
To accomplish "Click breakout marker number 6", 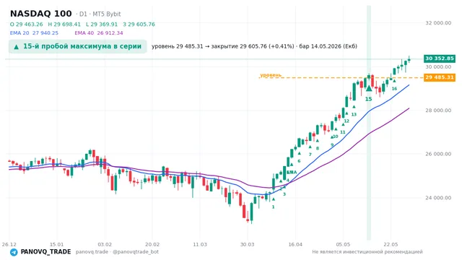I will [299, 161].
